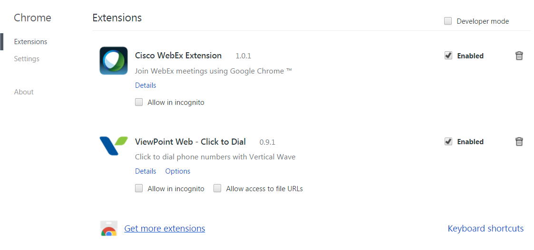Tick Allow access to file URLs
The image size is (534, 250).
pyautogui.click(x=217, y=188)
